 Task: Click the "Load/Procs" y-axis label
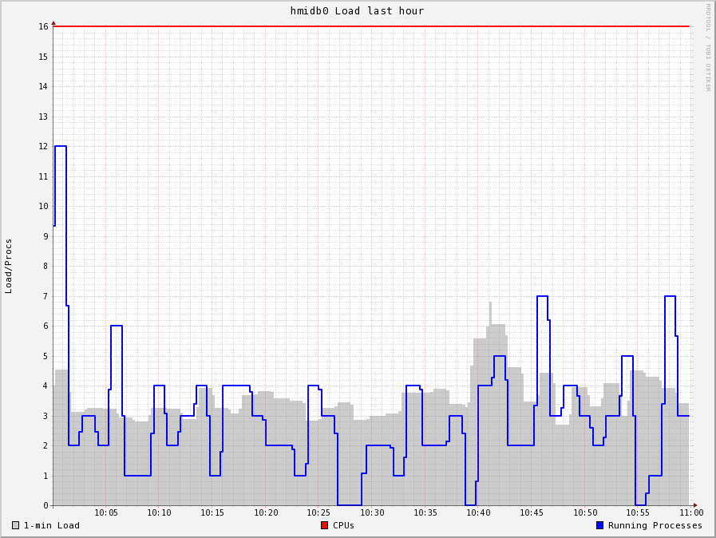9,266
